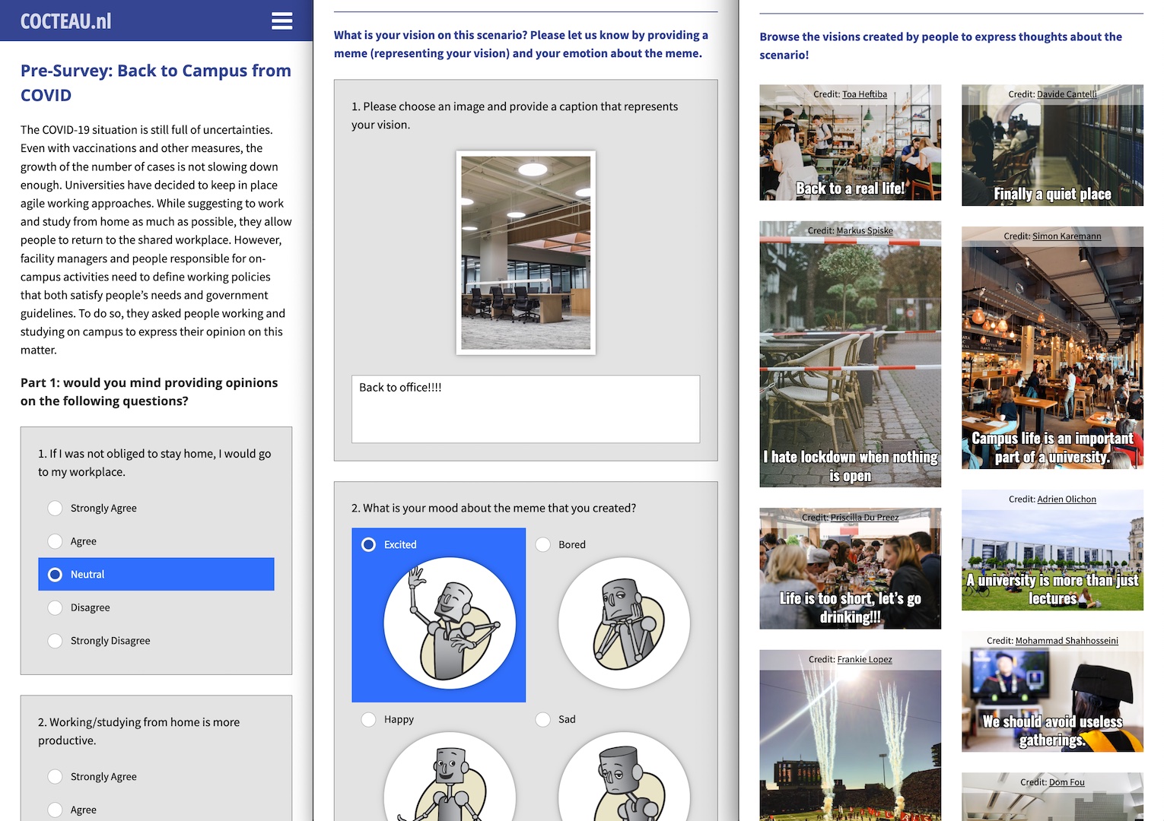Open the hamburger menu in the header

281,21
